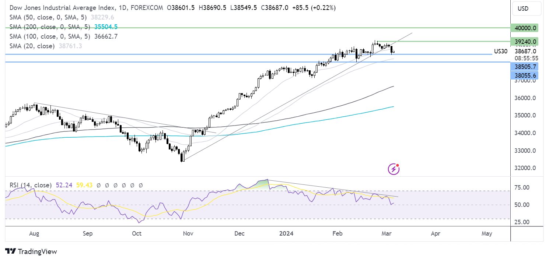The width and height of the screenshot is (549, 261).
Task: Select the 38055.6 blue price label
Action: (525, 75)
